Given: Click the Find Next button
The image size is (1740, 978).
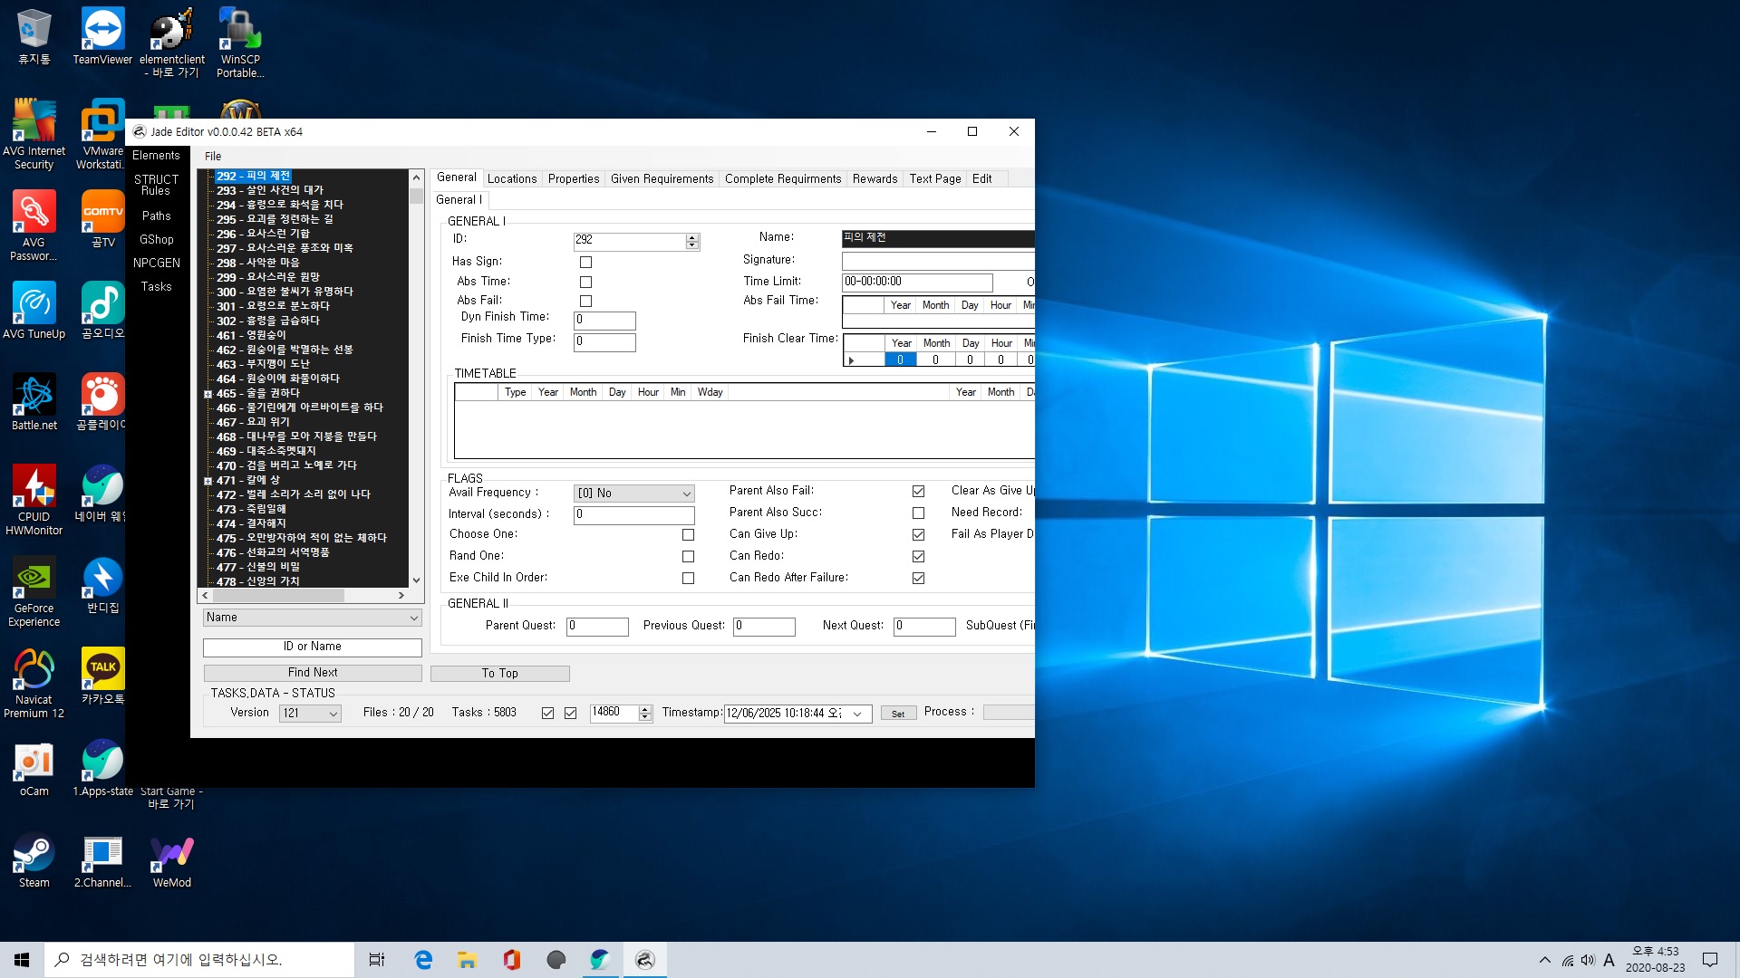Looking at the screenshot, I should (313, 673).
